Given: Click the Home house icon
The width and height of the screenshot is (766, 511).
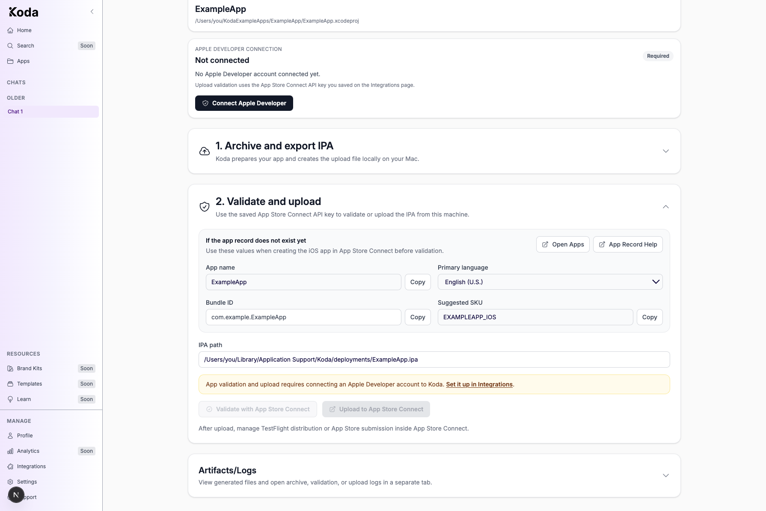Looking at the screenshot, I should point(10,30).
